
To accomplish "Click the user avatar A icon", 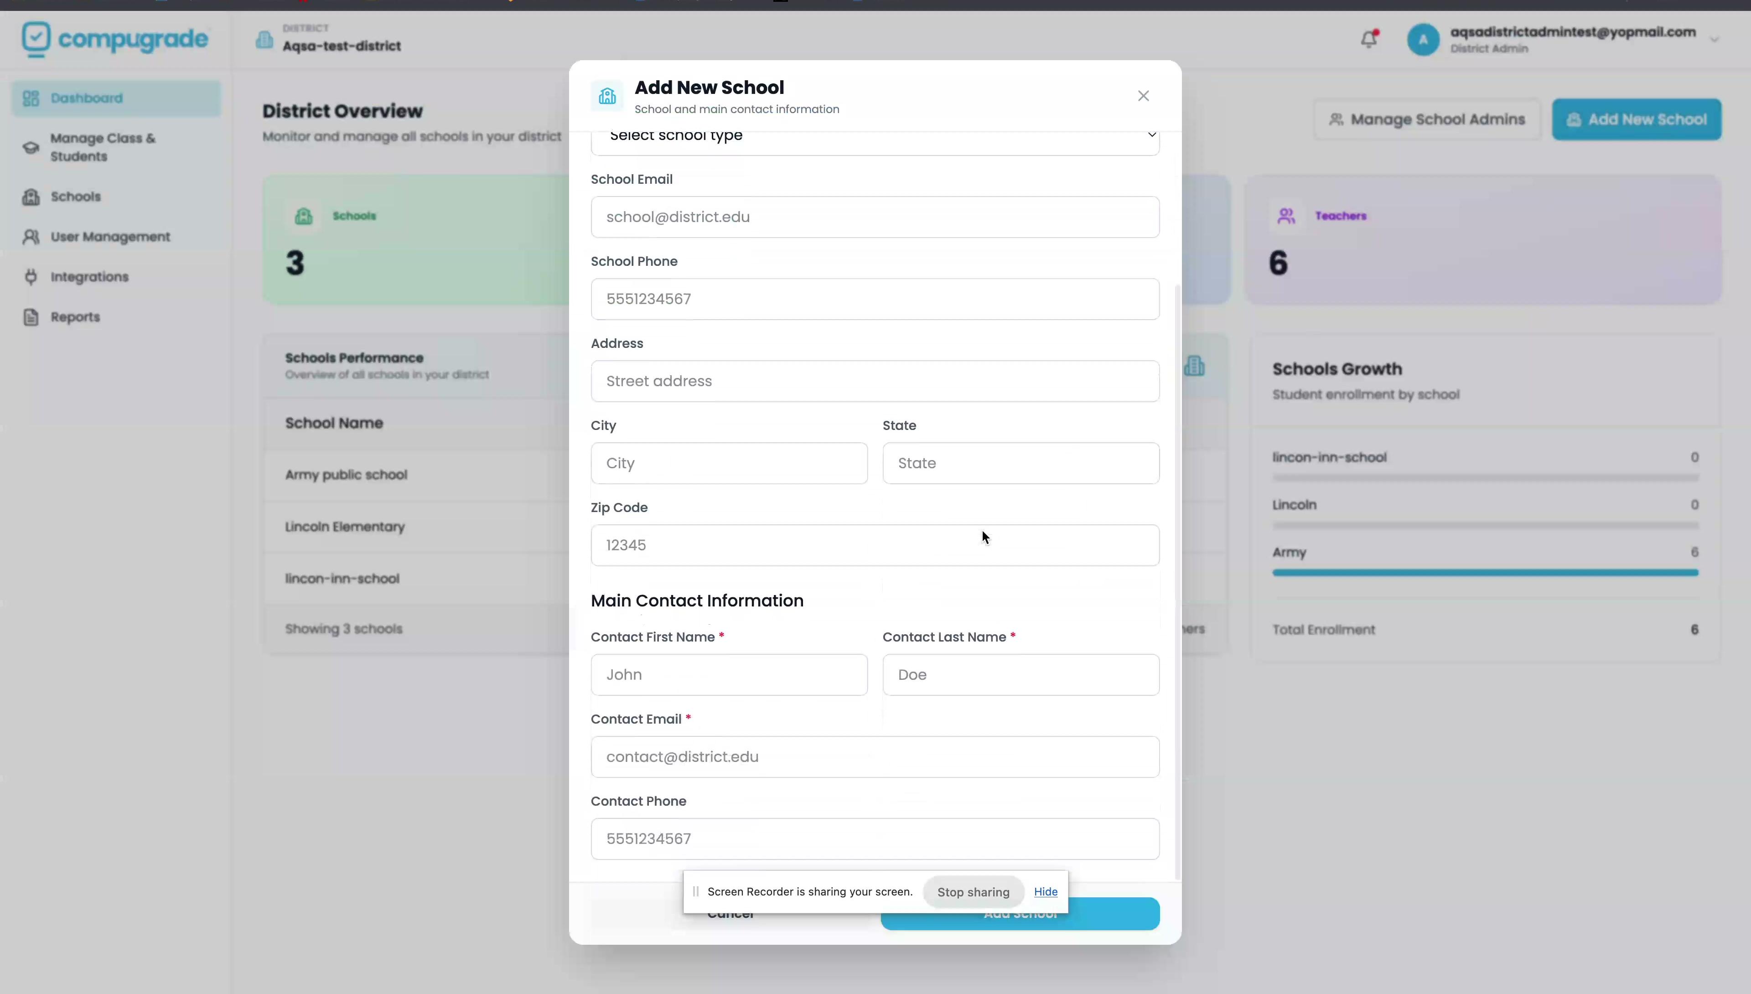I will coord(1423,40).
